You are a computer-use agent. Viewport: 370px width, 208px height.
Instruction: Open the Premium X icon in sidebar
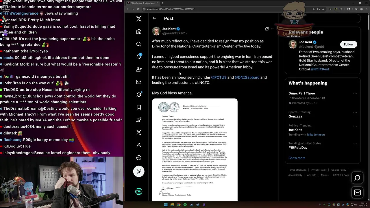click(x=139, y=132)
